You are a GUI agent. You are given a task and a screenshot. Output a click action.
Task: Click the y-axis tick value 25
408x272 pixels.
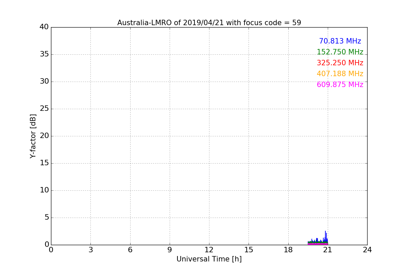(44, 109)
